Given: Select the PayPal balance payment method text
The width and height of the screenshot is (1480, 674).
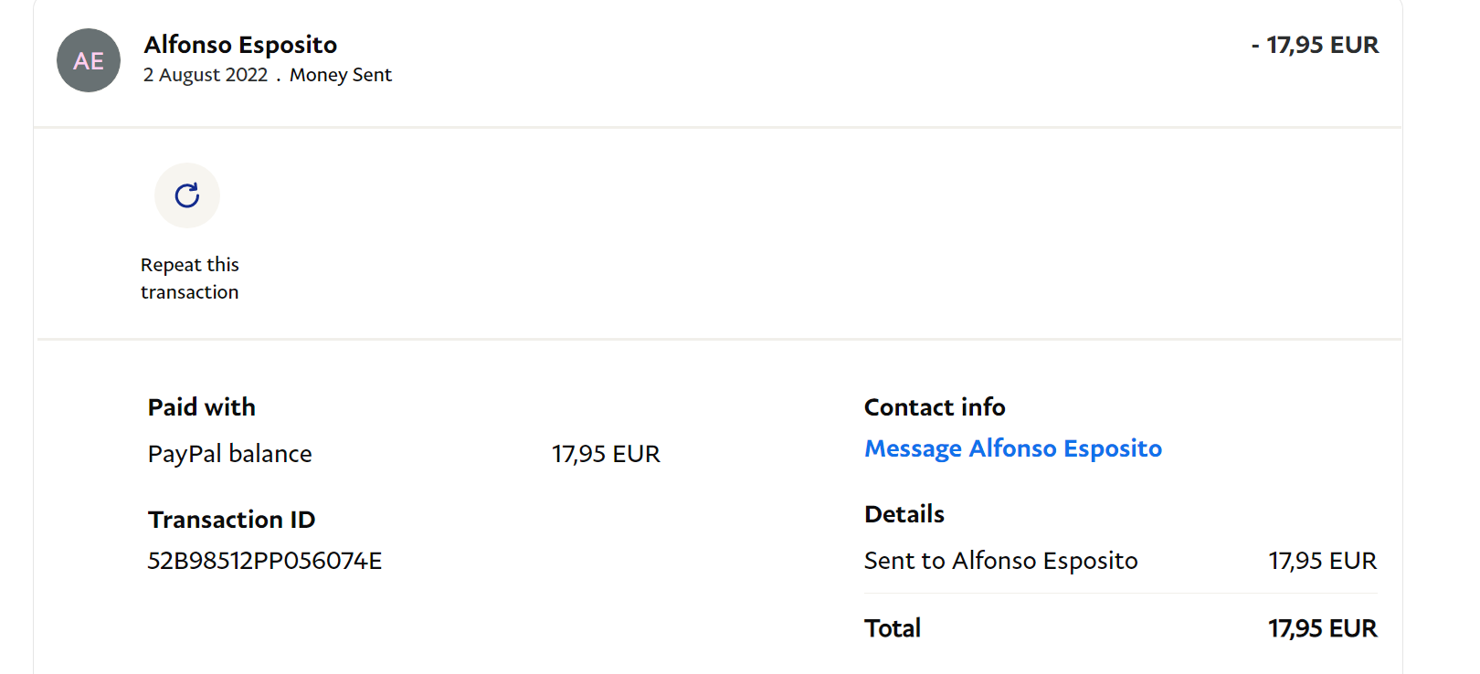Looking at the screenshot, I should tap(230, 454).
